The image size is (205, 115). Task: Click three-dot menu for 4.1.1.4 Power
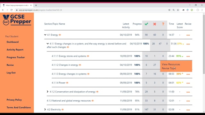click(x=188, y=83)
